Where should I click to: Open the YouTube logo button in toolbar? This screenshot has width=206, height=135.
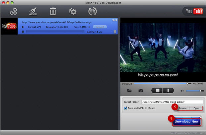(194, 11)
